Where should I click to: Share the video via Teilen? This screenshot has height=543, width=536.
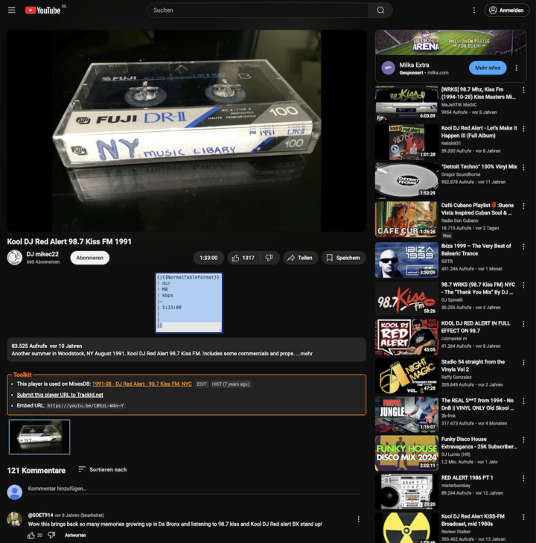pyautogui.click(x=300, y=258)
